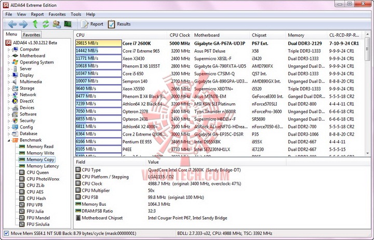Open the Favorites menu

click(57, 15)
